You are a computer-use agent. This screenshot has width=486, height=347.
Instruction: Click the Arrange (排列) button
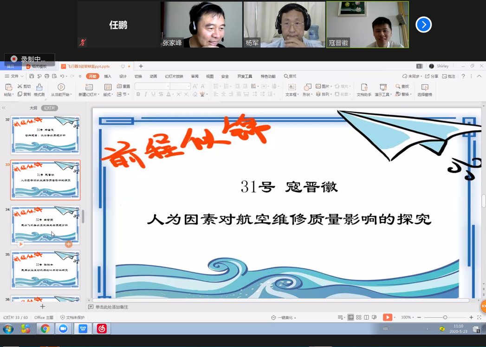point(324,94)
